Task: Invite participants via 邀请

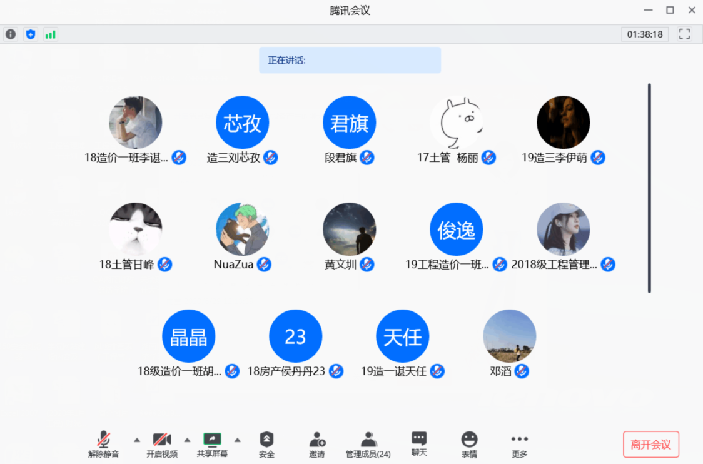Action: pos(317,444)
